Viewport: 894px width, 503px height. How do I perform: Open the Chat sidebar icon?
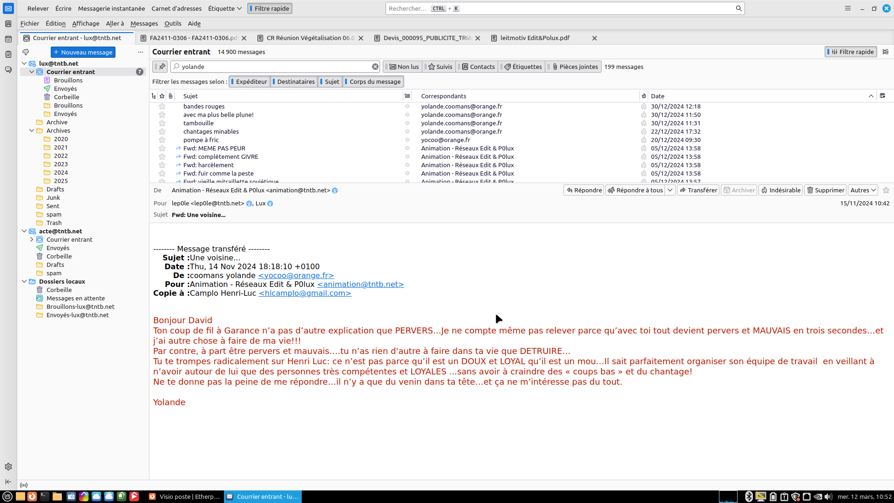click(8, 70)
